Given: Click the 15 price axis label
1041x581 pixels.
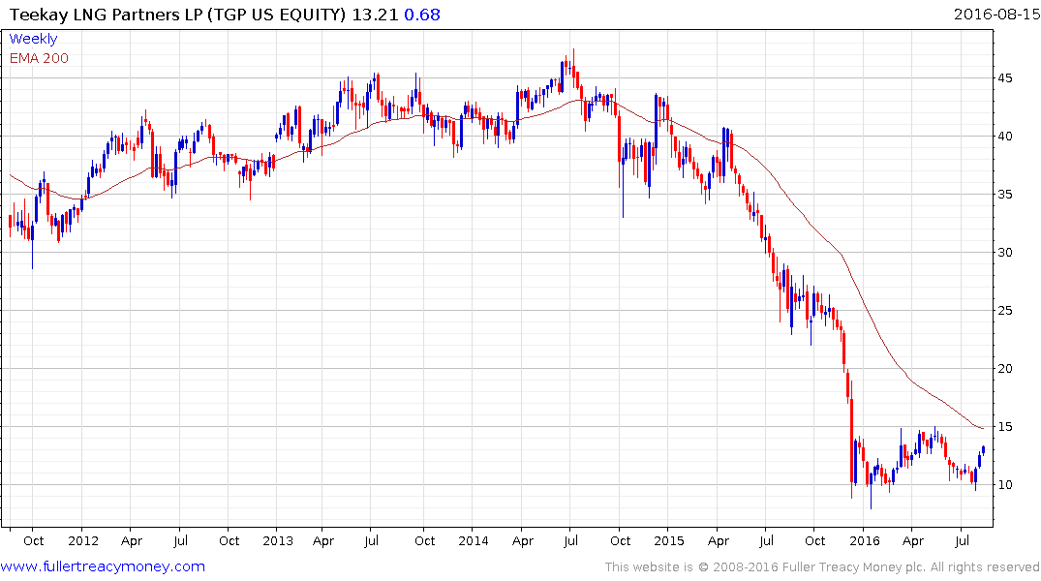Looking at the screenshot, I should 1004,427.
